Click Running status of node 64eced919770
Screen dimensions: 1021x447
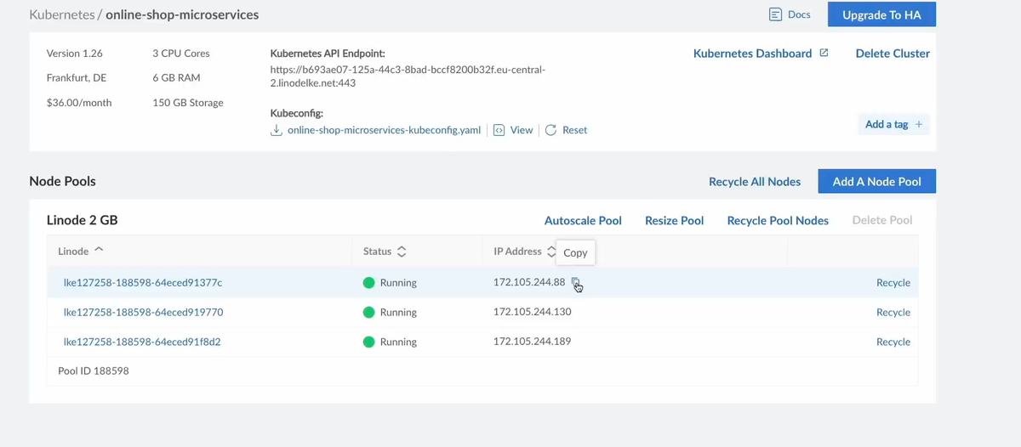pyautogui.click(x=390, y=312)
